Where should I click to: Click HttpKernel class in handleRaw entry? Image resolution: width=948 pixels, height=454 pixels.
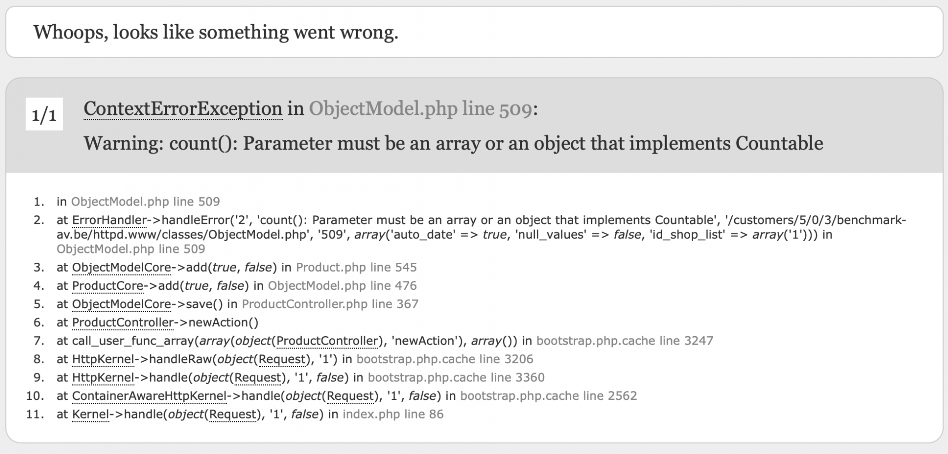coord(103,359)
